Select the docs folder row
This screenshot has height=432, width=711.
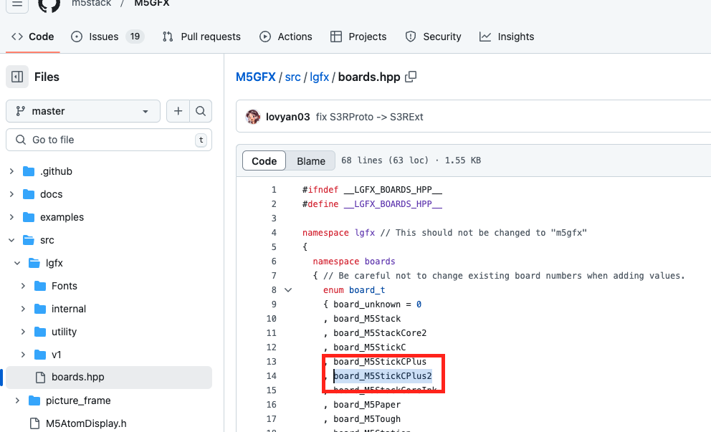point(109,194)
